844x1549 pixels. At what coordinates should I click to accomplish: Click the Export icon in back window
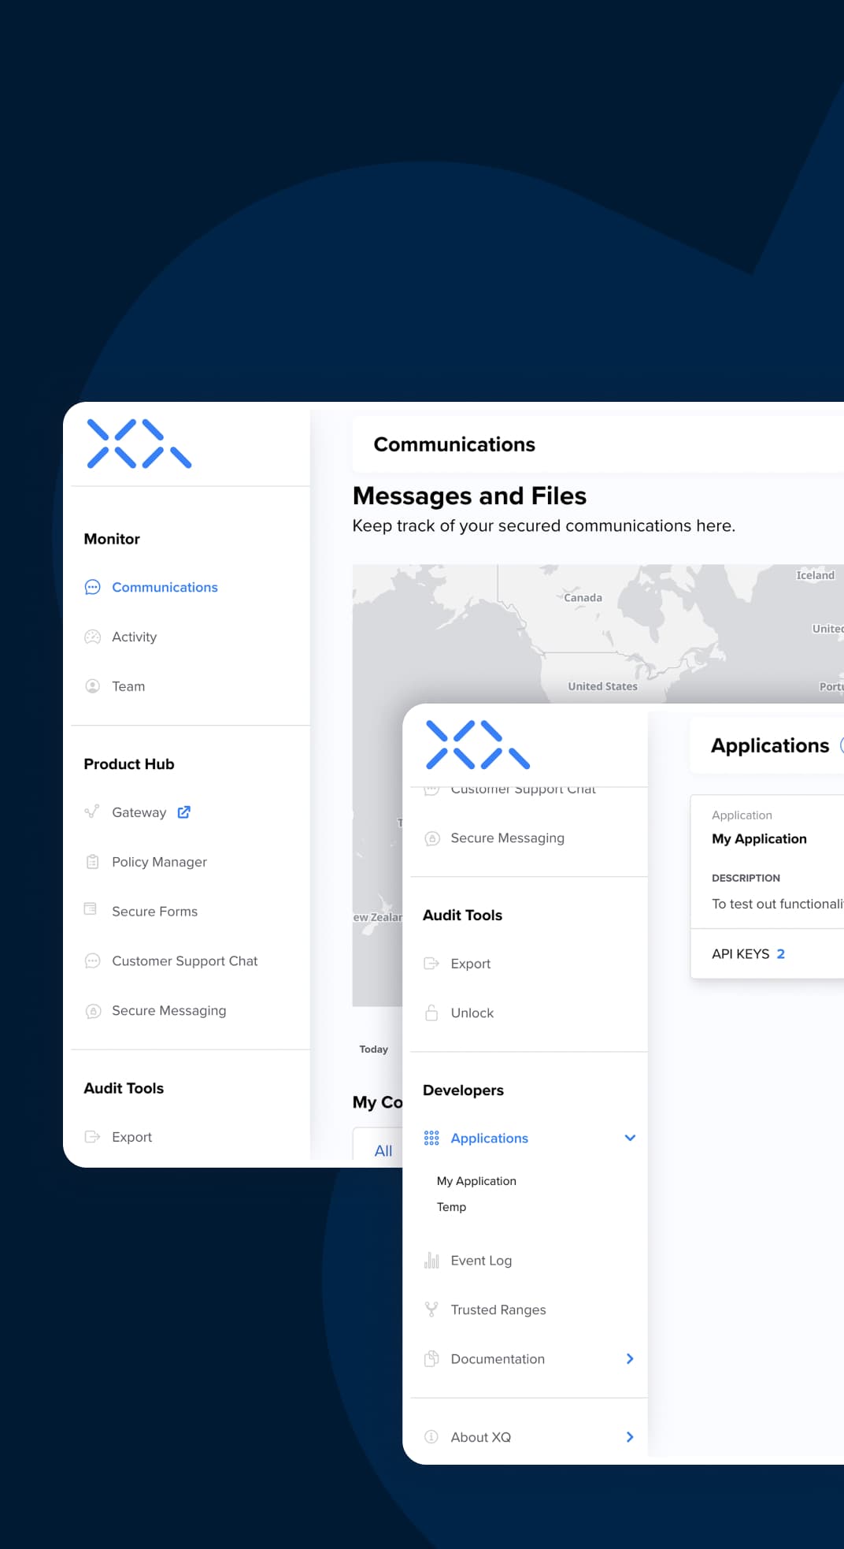92,1137
